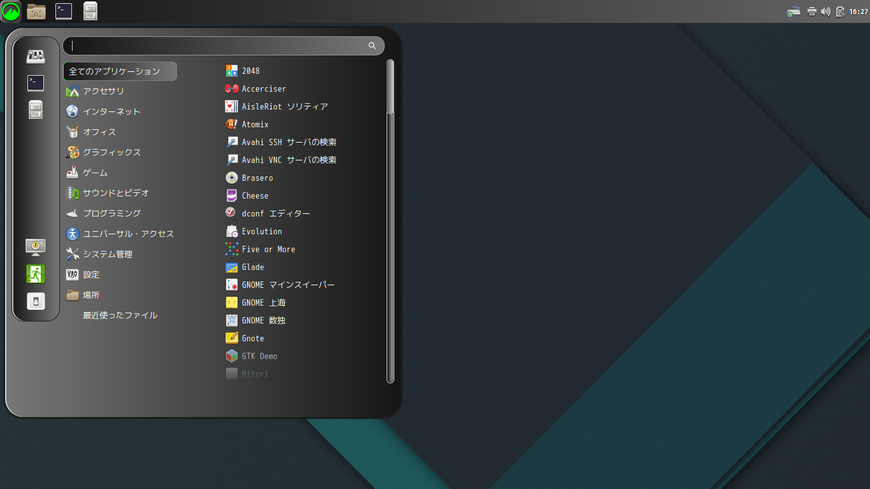Launch terminal from menu favorites sidebar

36,83
